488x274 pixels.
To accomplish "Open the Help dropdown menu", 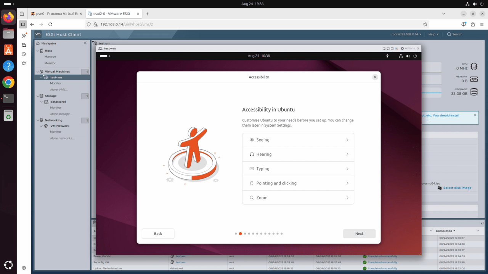I will pyautogui.click(x=433, y=34).
